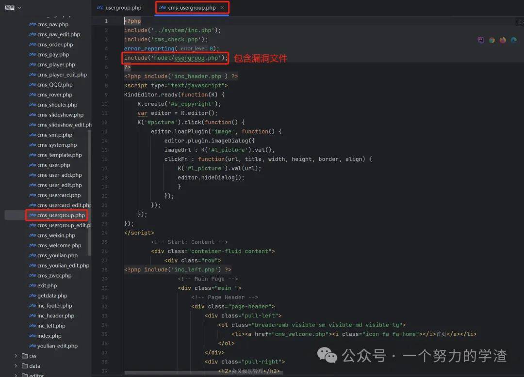Select highlighted cms_usergroup.php in project tree
524x377 pixels.
click(57, 215)
